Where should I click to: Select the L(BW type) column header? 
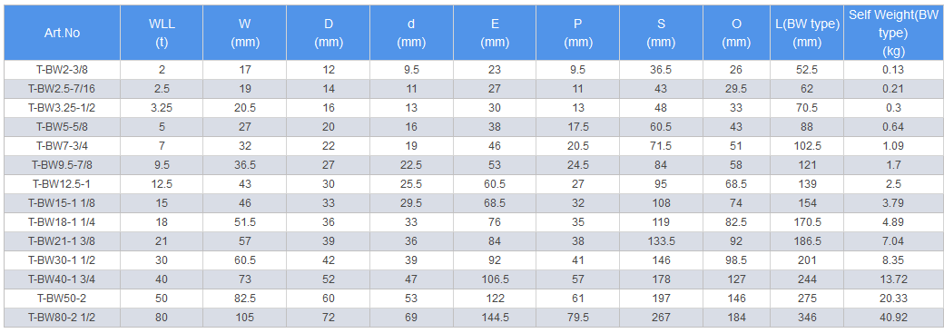coord(807,34)
